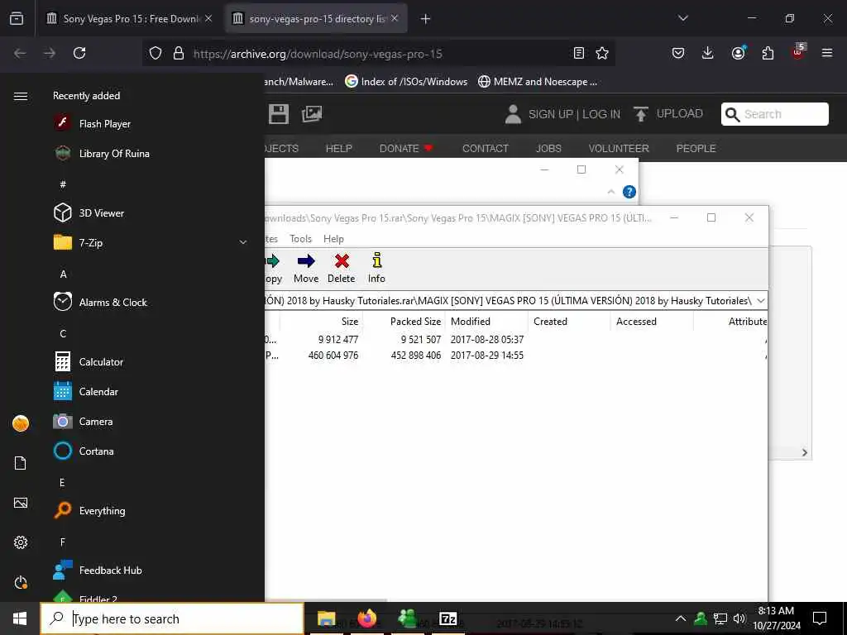This screenshot has height=635, width=847.
Task: Open Pocket save icon in toolbar
Action: (x=678, y=53)
